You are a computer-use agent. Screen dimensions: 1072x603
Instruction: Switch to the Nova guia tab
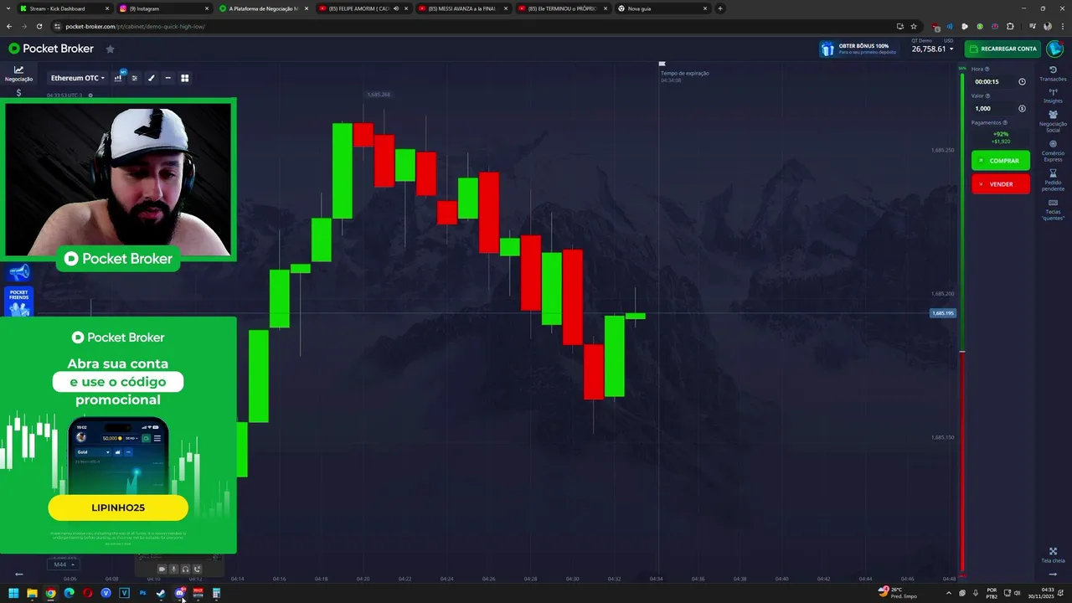point(662,8)
